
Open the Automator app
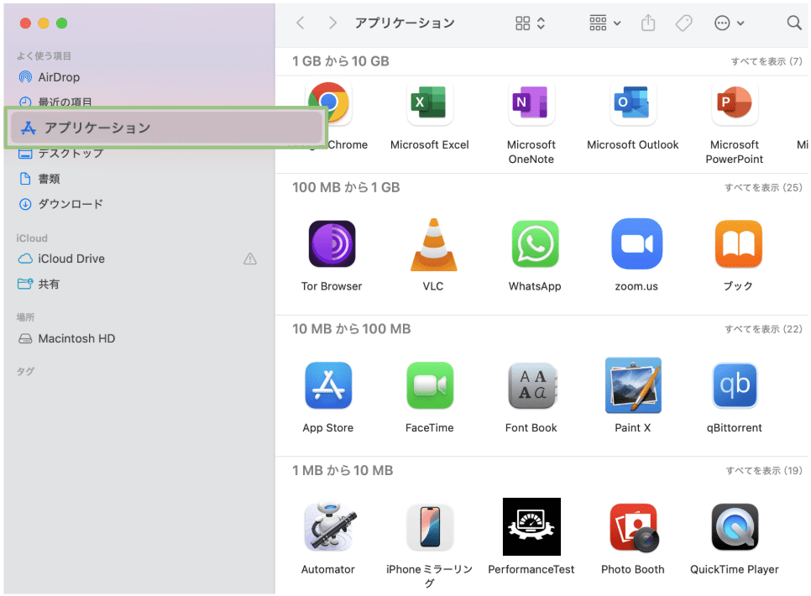pyautogui.click(x=328, y=527)
